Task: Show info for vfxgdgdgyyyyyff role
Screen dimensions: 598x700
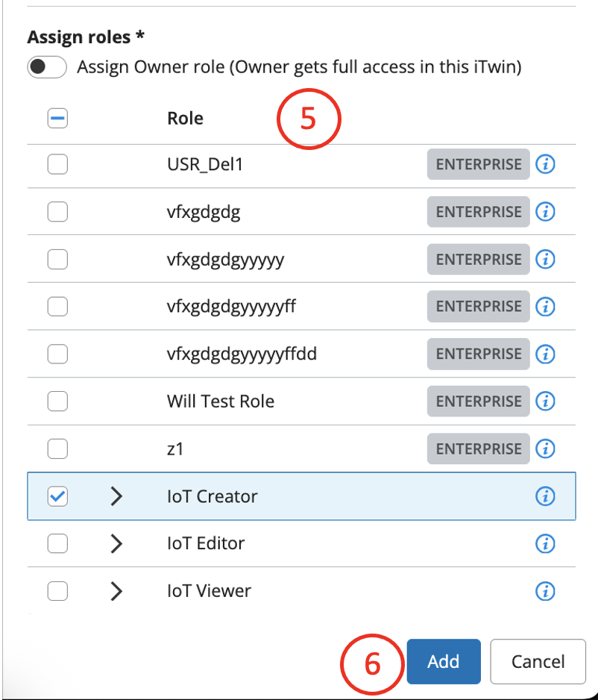Action: pos(546,307)
